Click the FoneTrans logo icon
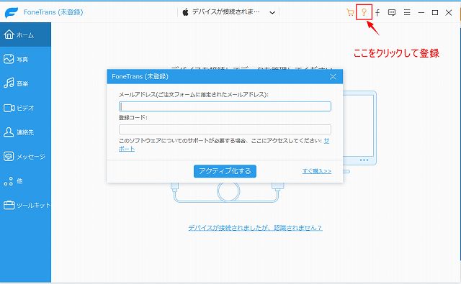The height and width of the screenshot is (284, 461). (x=12, y=12)
